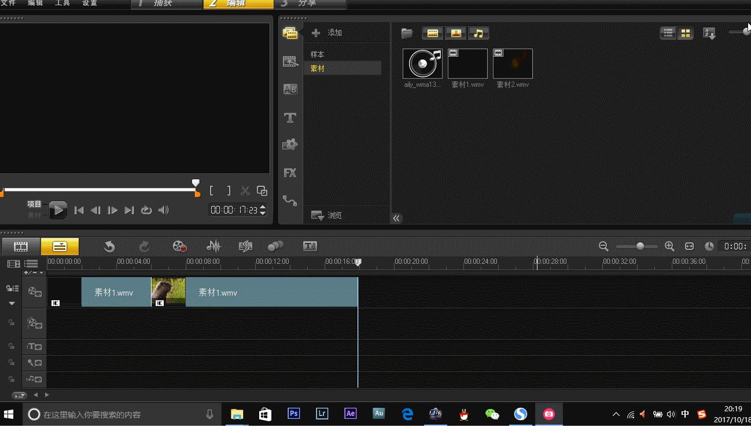The width and height of the screenshot is (751, 431).
Task: Collapse the library panel with double-arrow
Action: [x=396, y=218]
